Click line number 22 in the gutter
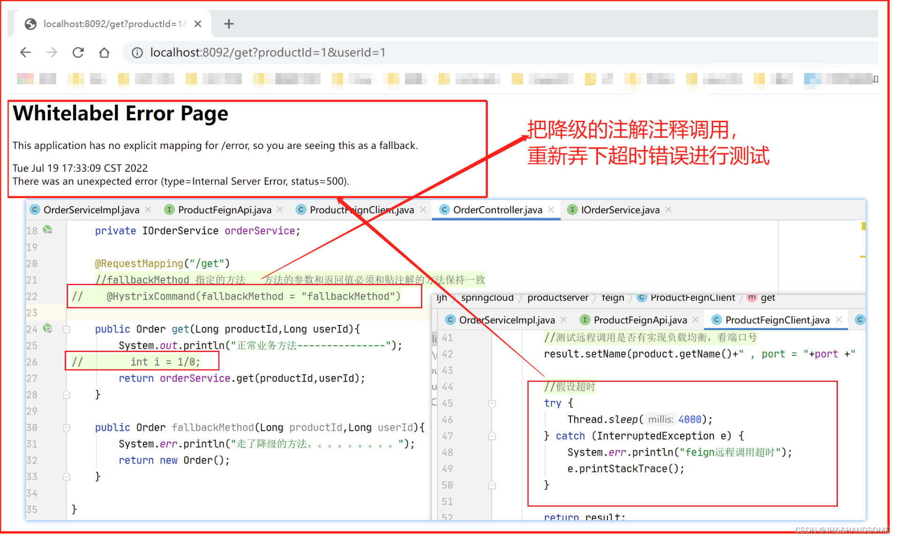This screenshot has width=897, height=538. point(31,296)
